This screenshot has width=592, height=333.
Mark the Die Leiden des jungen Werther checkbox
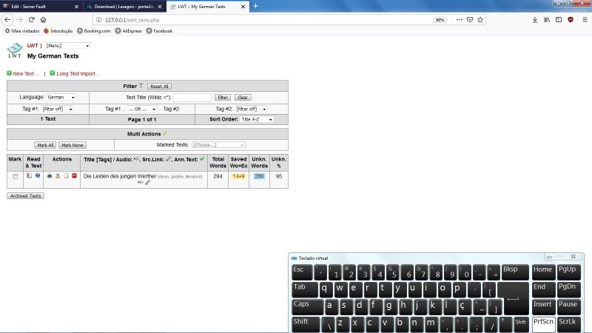[15, 176]
